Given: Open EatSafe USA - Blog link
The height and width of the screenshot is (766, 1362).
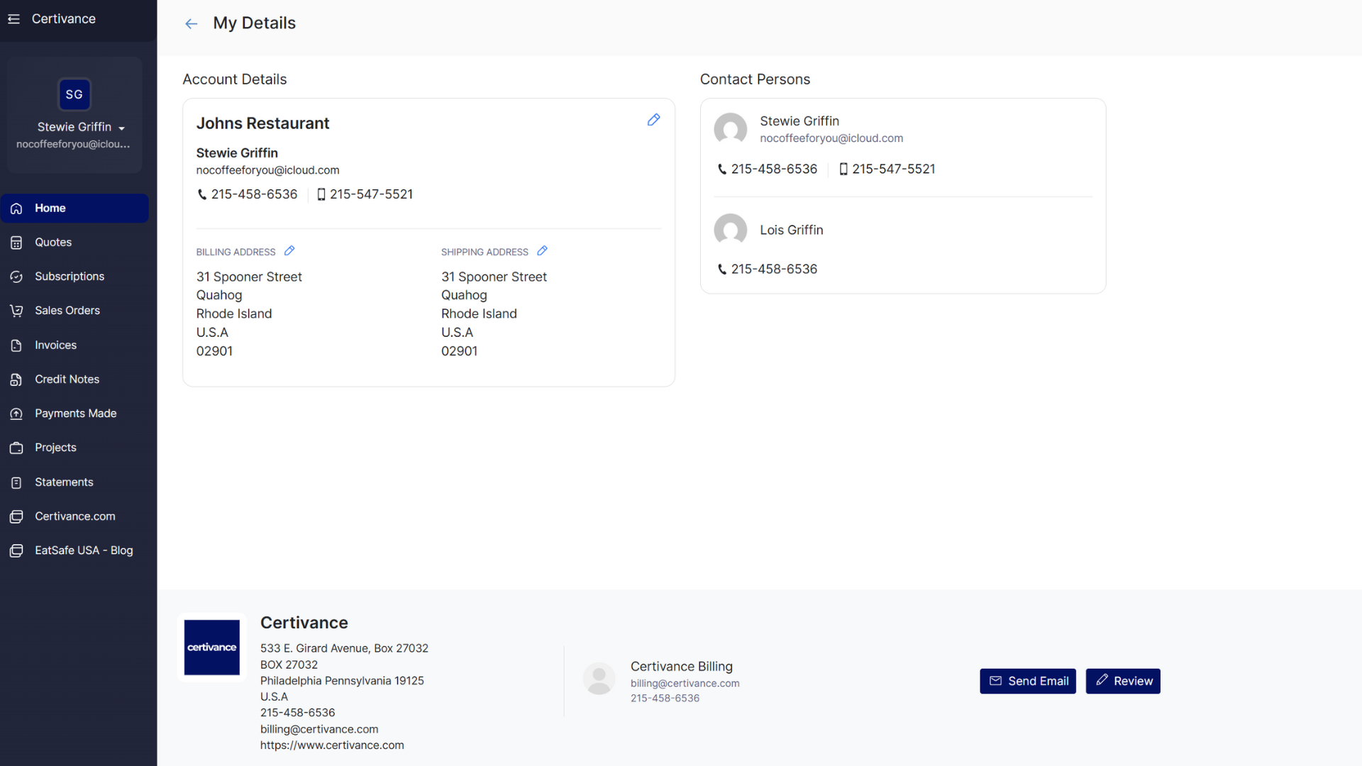Looking at the screenshot, I should 84,551.
